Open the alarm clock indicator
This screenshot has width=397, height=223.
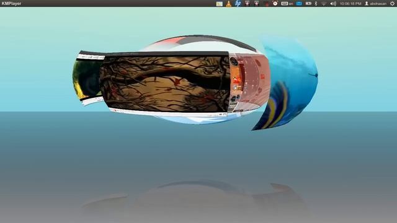275,4
